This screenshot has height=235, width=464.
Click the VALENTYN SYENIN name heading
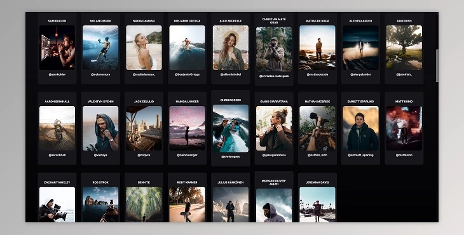click(100, 102)
